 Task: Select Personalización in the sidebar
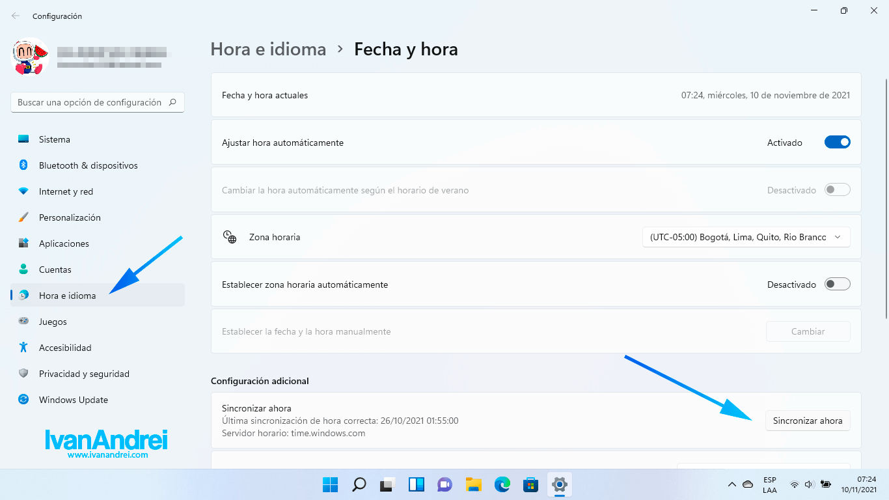pos(98,217)
